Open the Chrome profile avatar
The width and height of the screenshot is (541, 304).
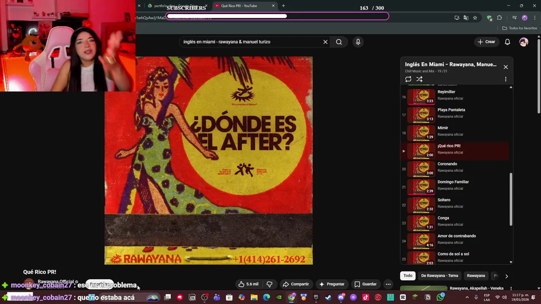[x=525, y=18]
